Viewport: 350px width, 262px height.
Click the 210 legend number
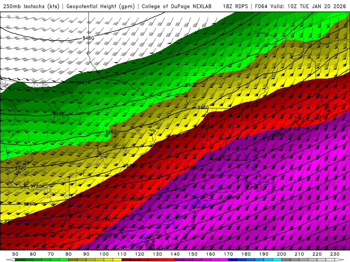[299, 254]
